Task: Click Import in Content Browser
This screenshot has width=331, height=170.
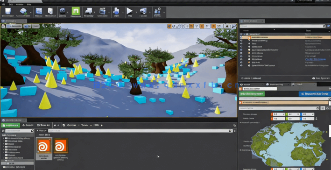Action: (28, 125)
